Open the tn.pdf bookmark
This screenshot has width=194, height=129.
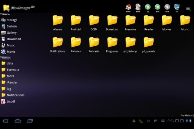(8, 102)
